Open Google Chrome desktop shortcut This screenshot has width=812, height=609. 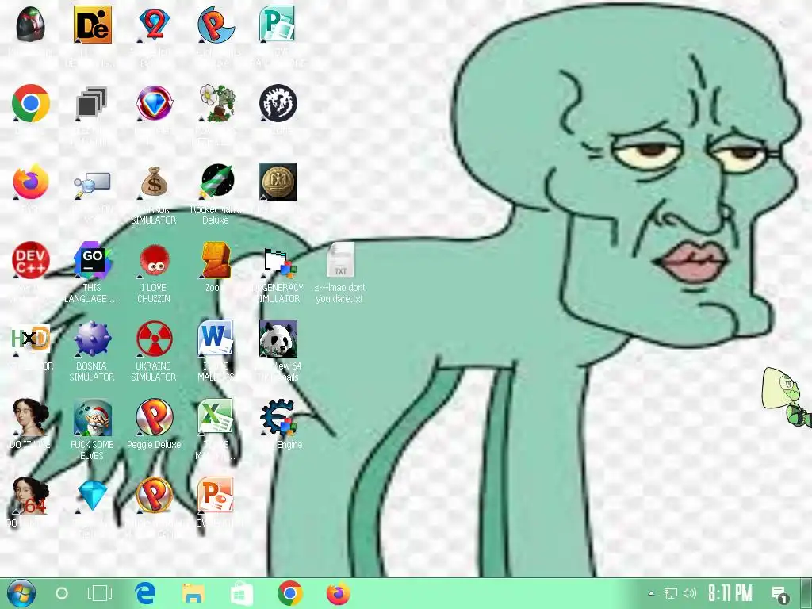31,103
